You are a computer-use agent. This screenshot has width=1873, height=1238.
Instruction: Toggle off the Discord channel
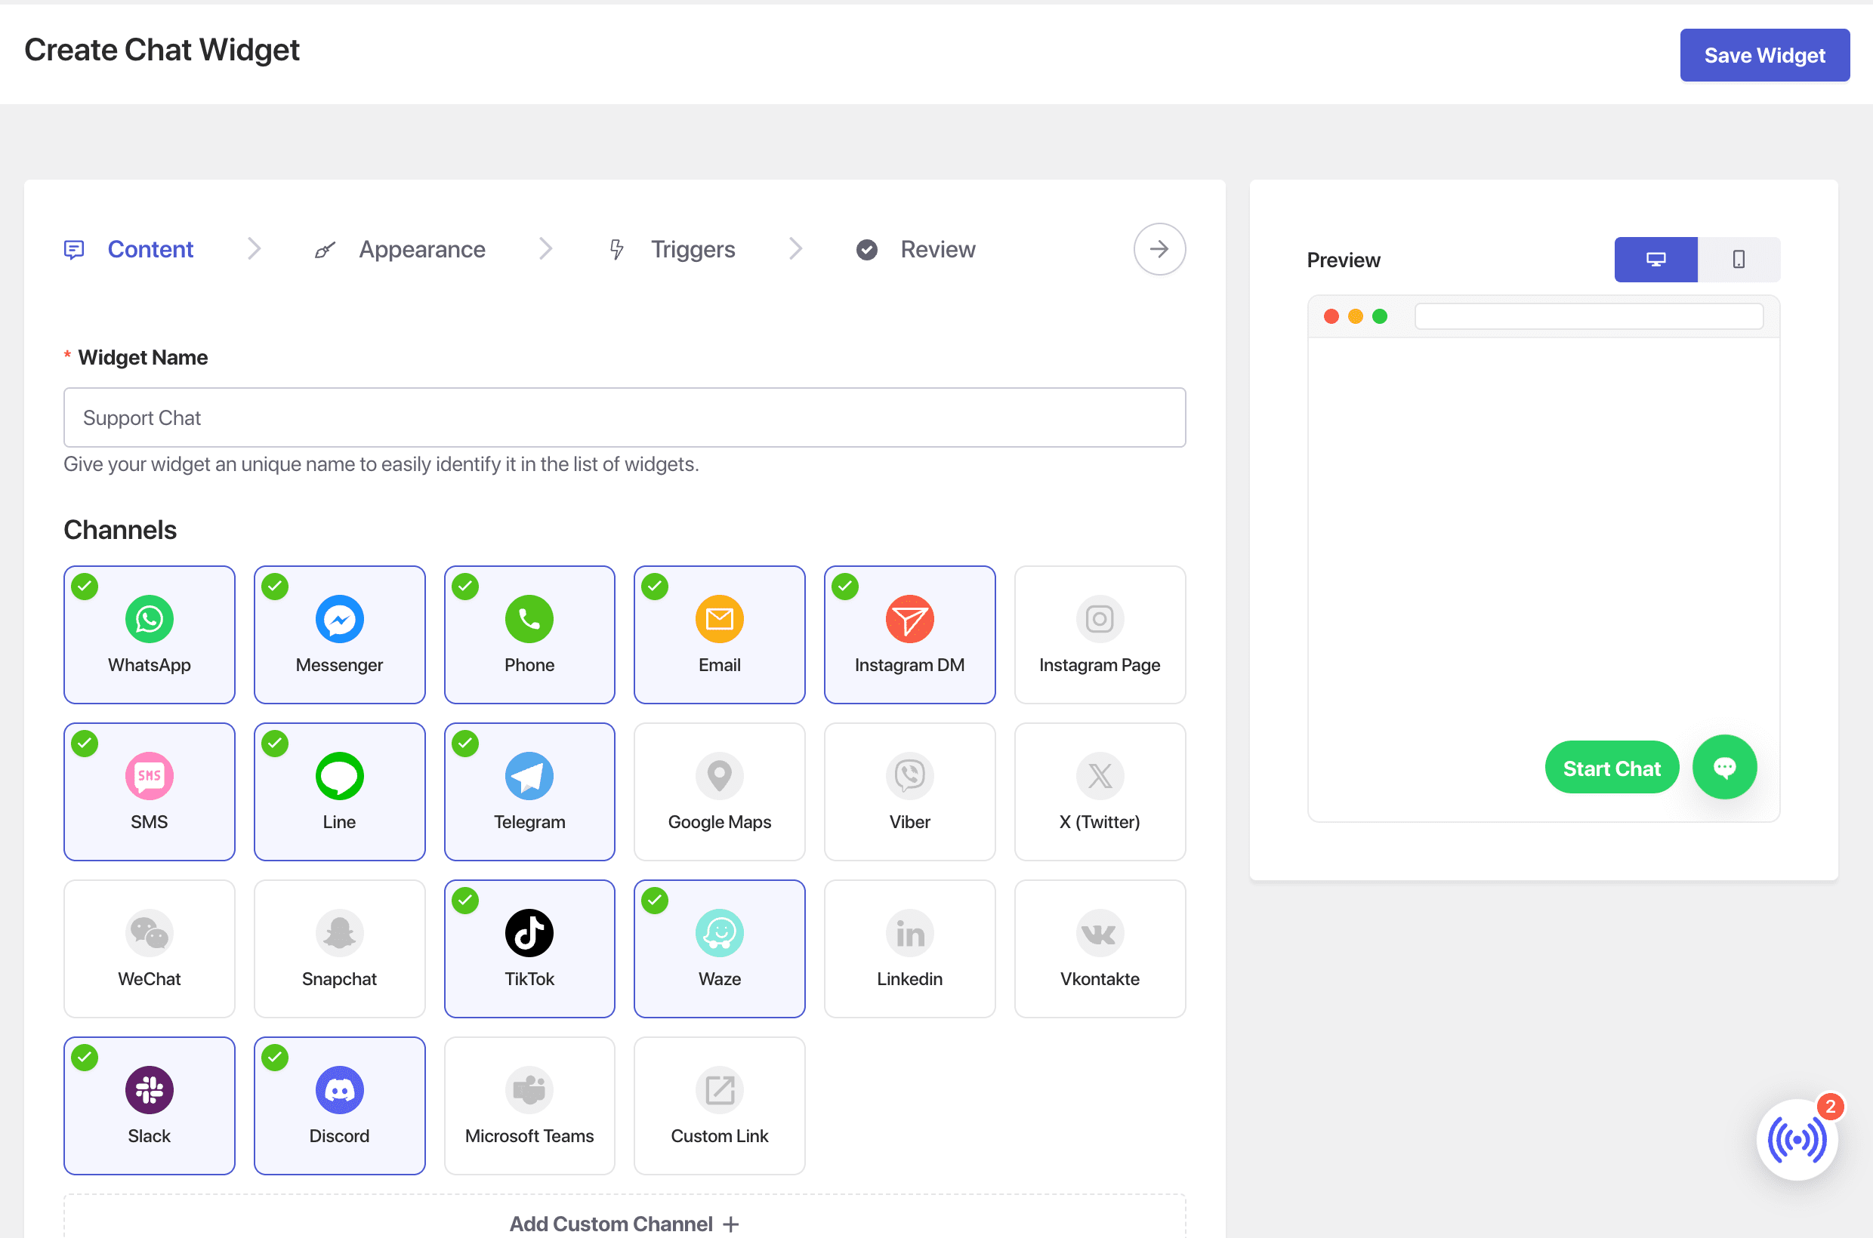(x=339, y=1104)
